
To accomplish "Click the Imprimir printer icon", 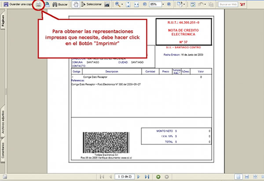I will click(x=39, y=5).
